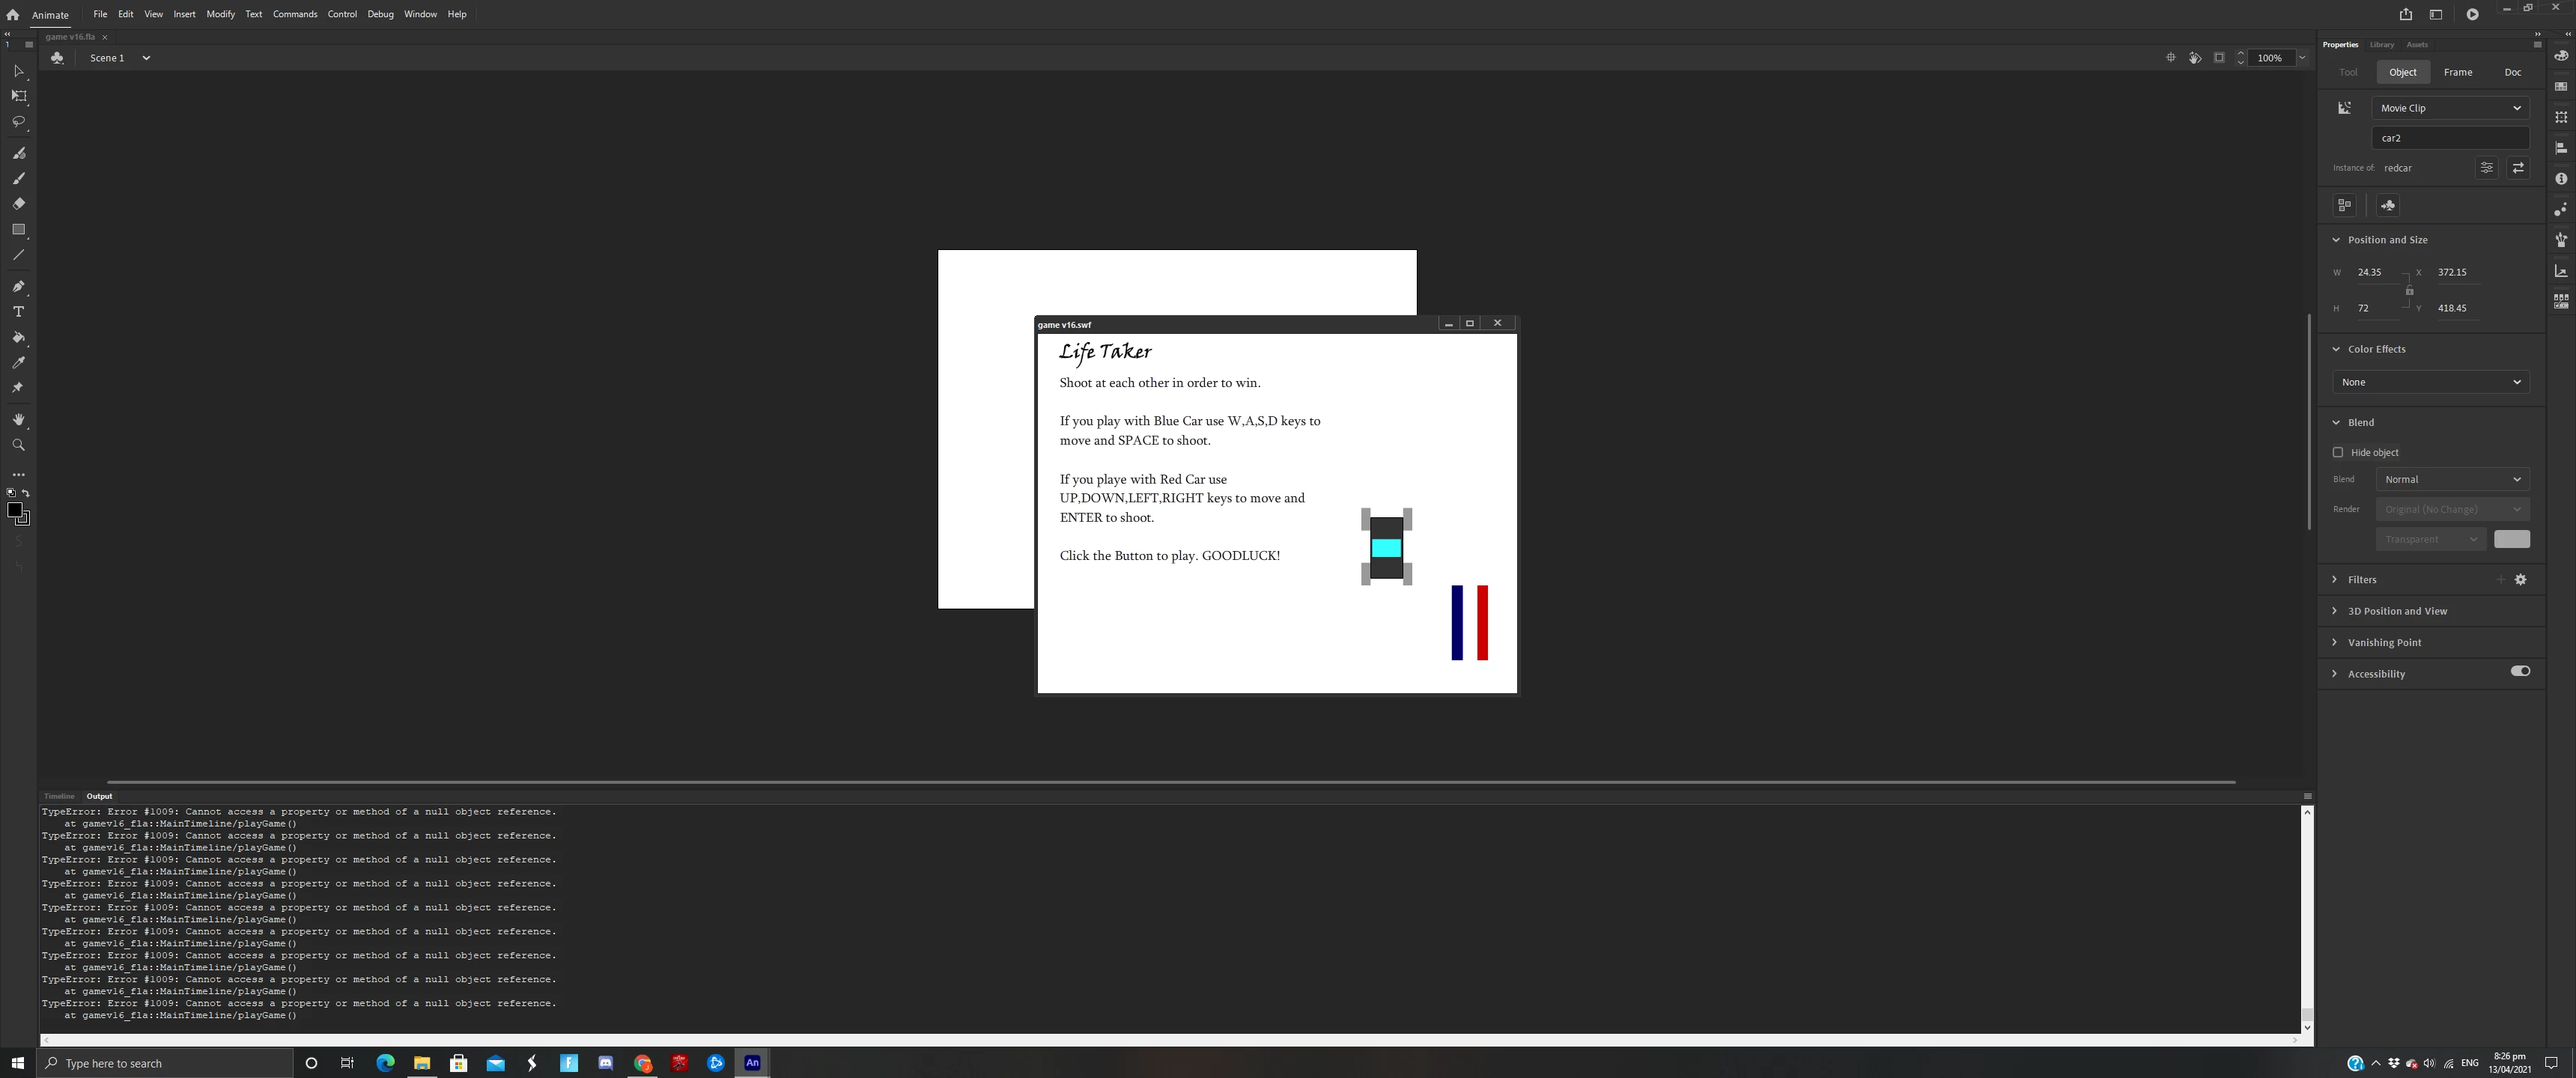Select the Hand tool

pyautogui.click(x=18, y=420)
